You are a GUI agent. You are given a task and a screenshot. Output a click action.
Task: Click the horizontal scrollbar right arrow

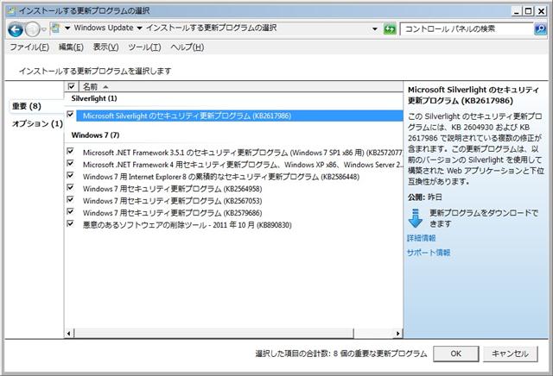click(x=397, y=333)
